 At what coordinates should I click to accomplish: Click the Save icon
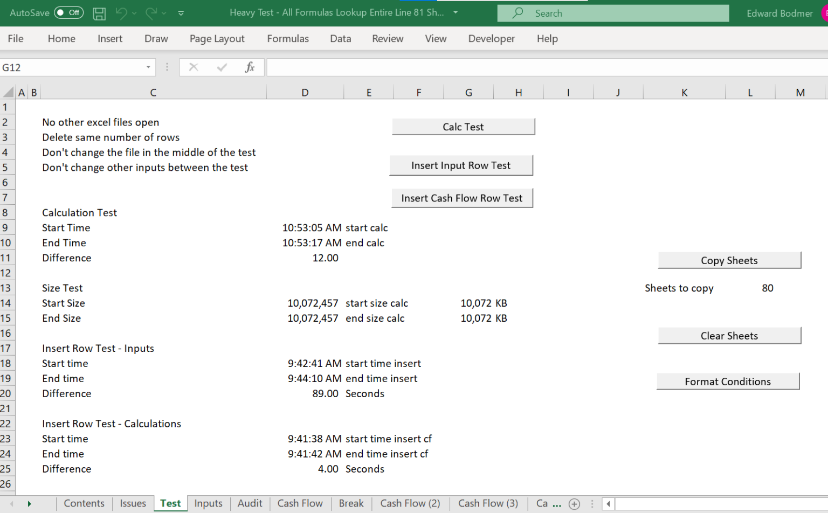99,13
